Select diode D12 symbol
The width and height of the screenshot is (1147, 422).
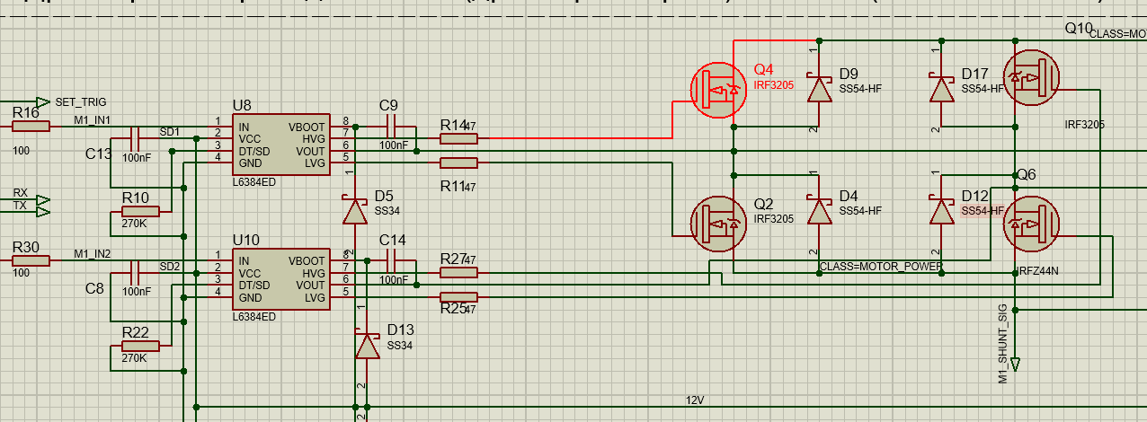point(941,211)
